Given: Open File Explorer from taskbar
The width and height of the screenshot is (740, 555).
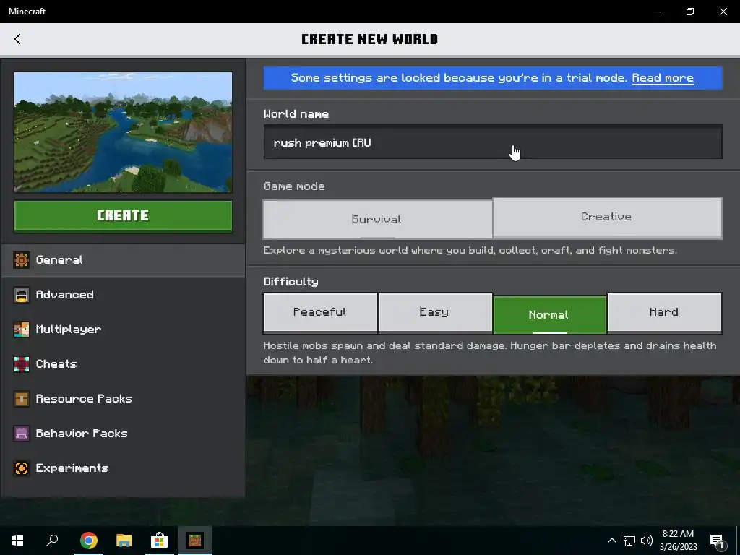Looking at the screenshot, I should (x=124, y=541).
